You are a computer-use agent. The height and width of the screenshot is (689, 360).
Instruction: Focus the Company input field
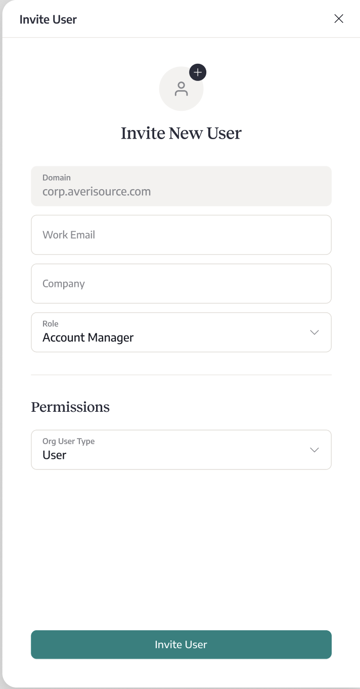181,284
